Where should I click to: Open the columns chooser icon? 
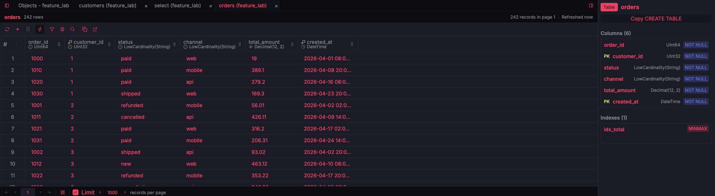click(62, 29)
